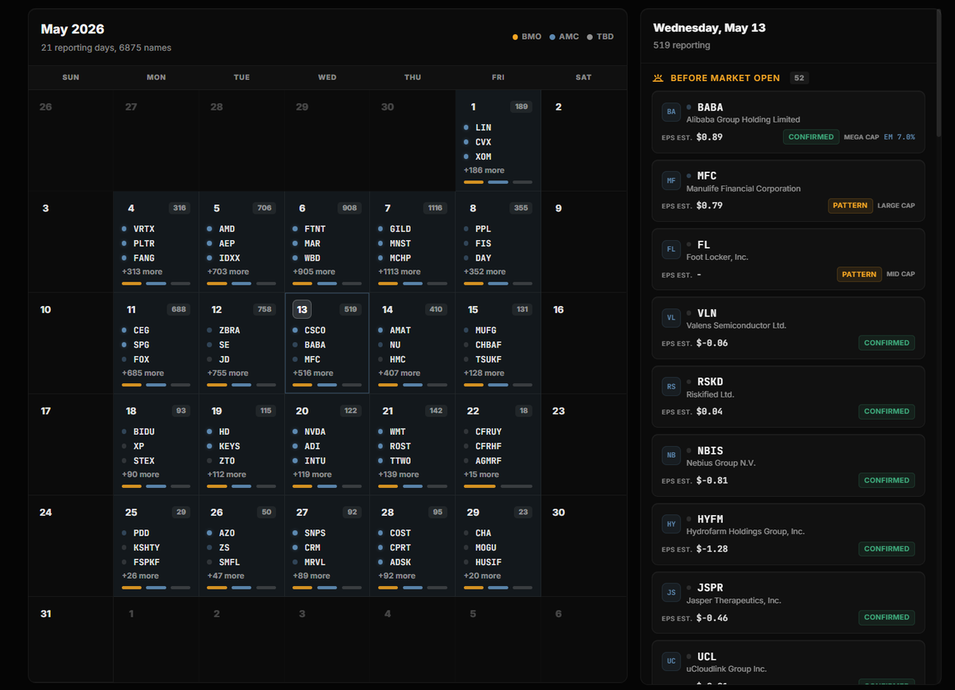
Task: Click COST ticker on May 28
Action: click(400, 533)
